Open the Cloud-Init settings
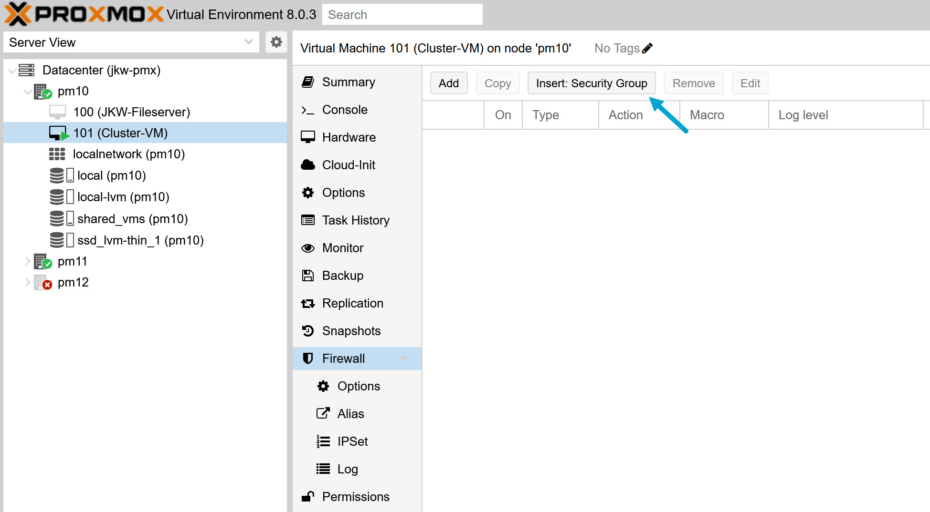Image resolution: width=930 pixels, height=512 pixels. click(348, 164)
